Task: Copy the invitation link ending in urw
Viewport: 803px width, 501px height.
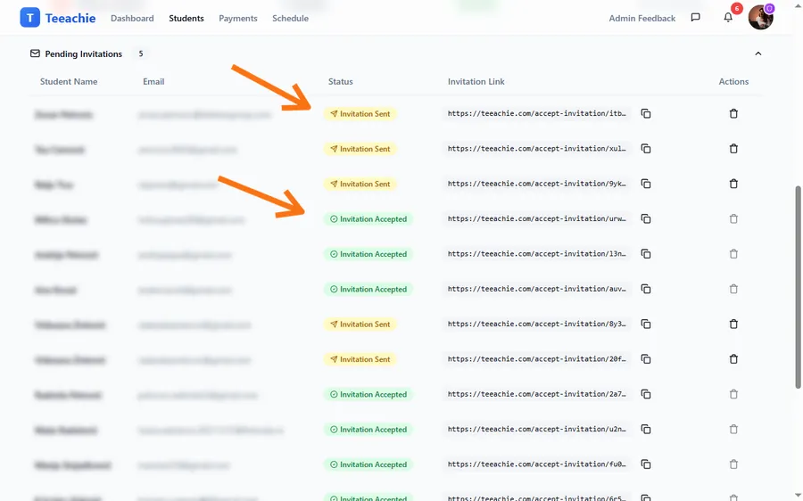Action: tap(646, 219)
